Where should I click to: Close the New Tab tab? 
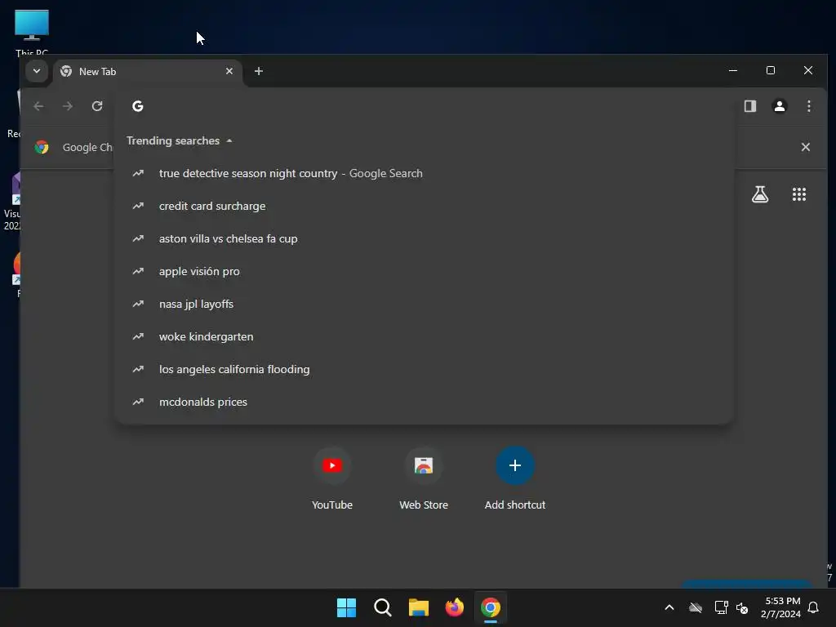[x=229, y=71]
